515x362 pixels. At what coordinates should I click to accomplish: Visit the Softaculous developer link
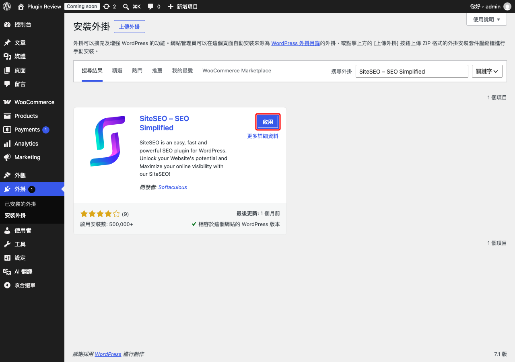click(x=173, y=187)
